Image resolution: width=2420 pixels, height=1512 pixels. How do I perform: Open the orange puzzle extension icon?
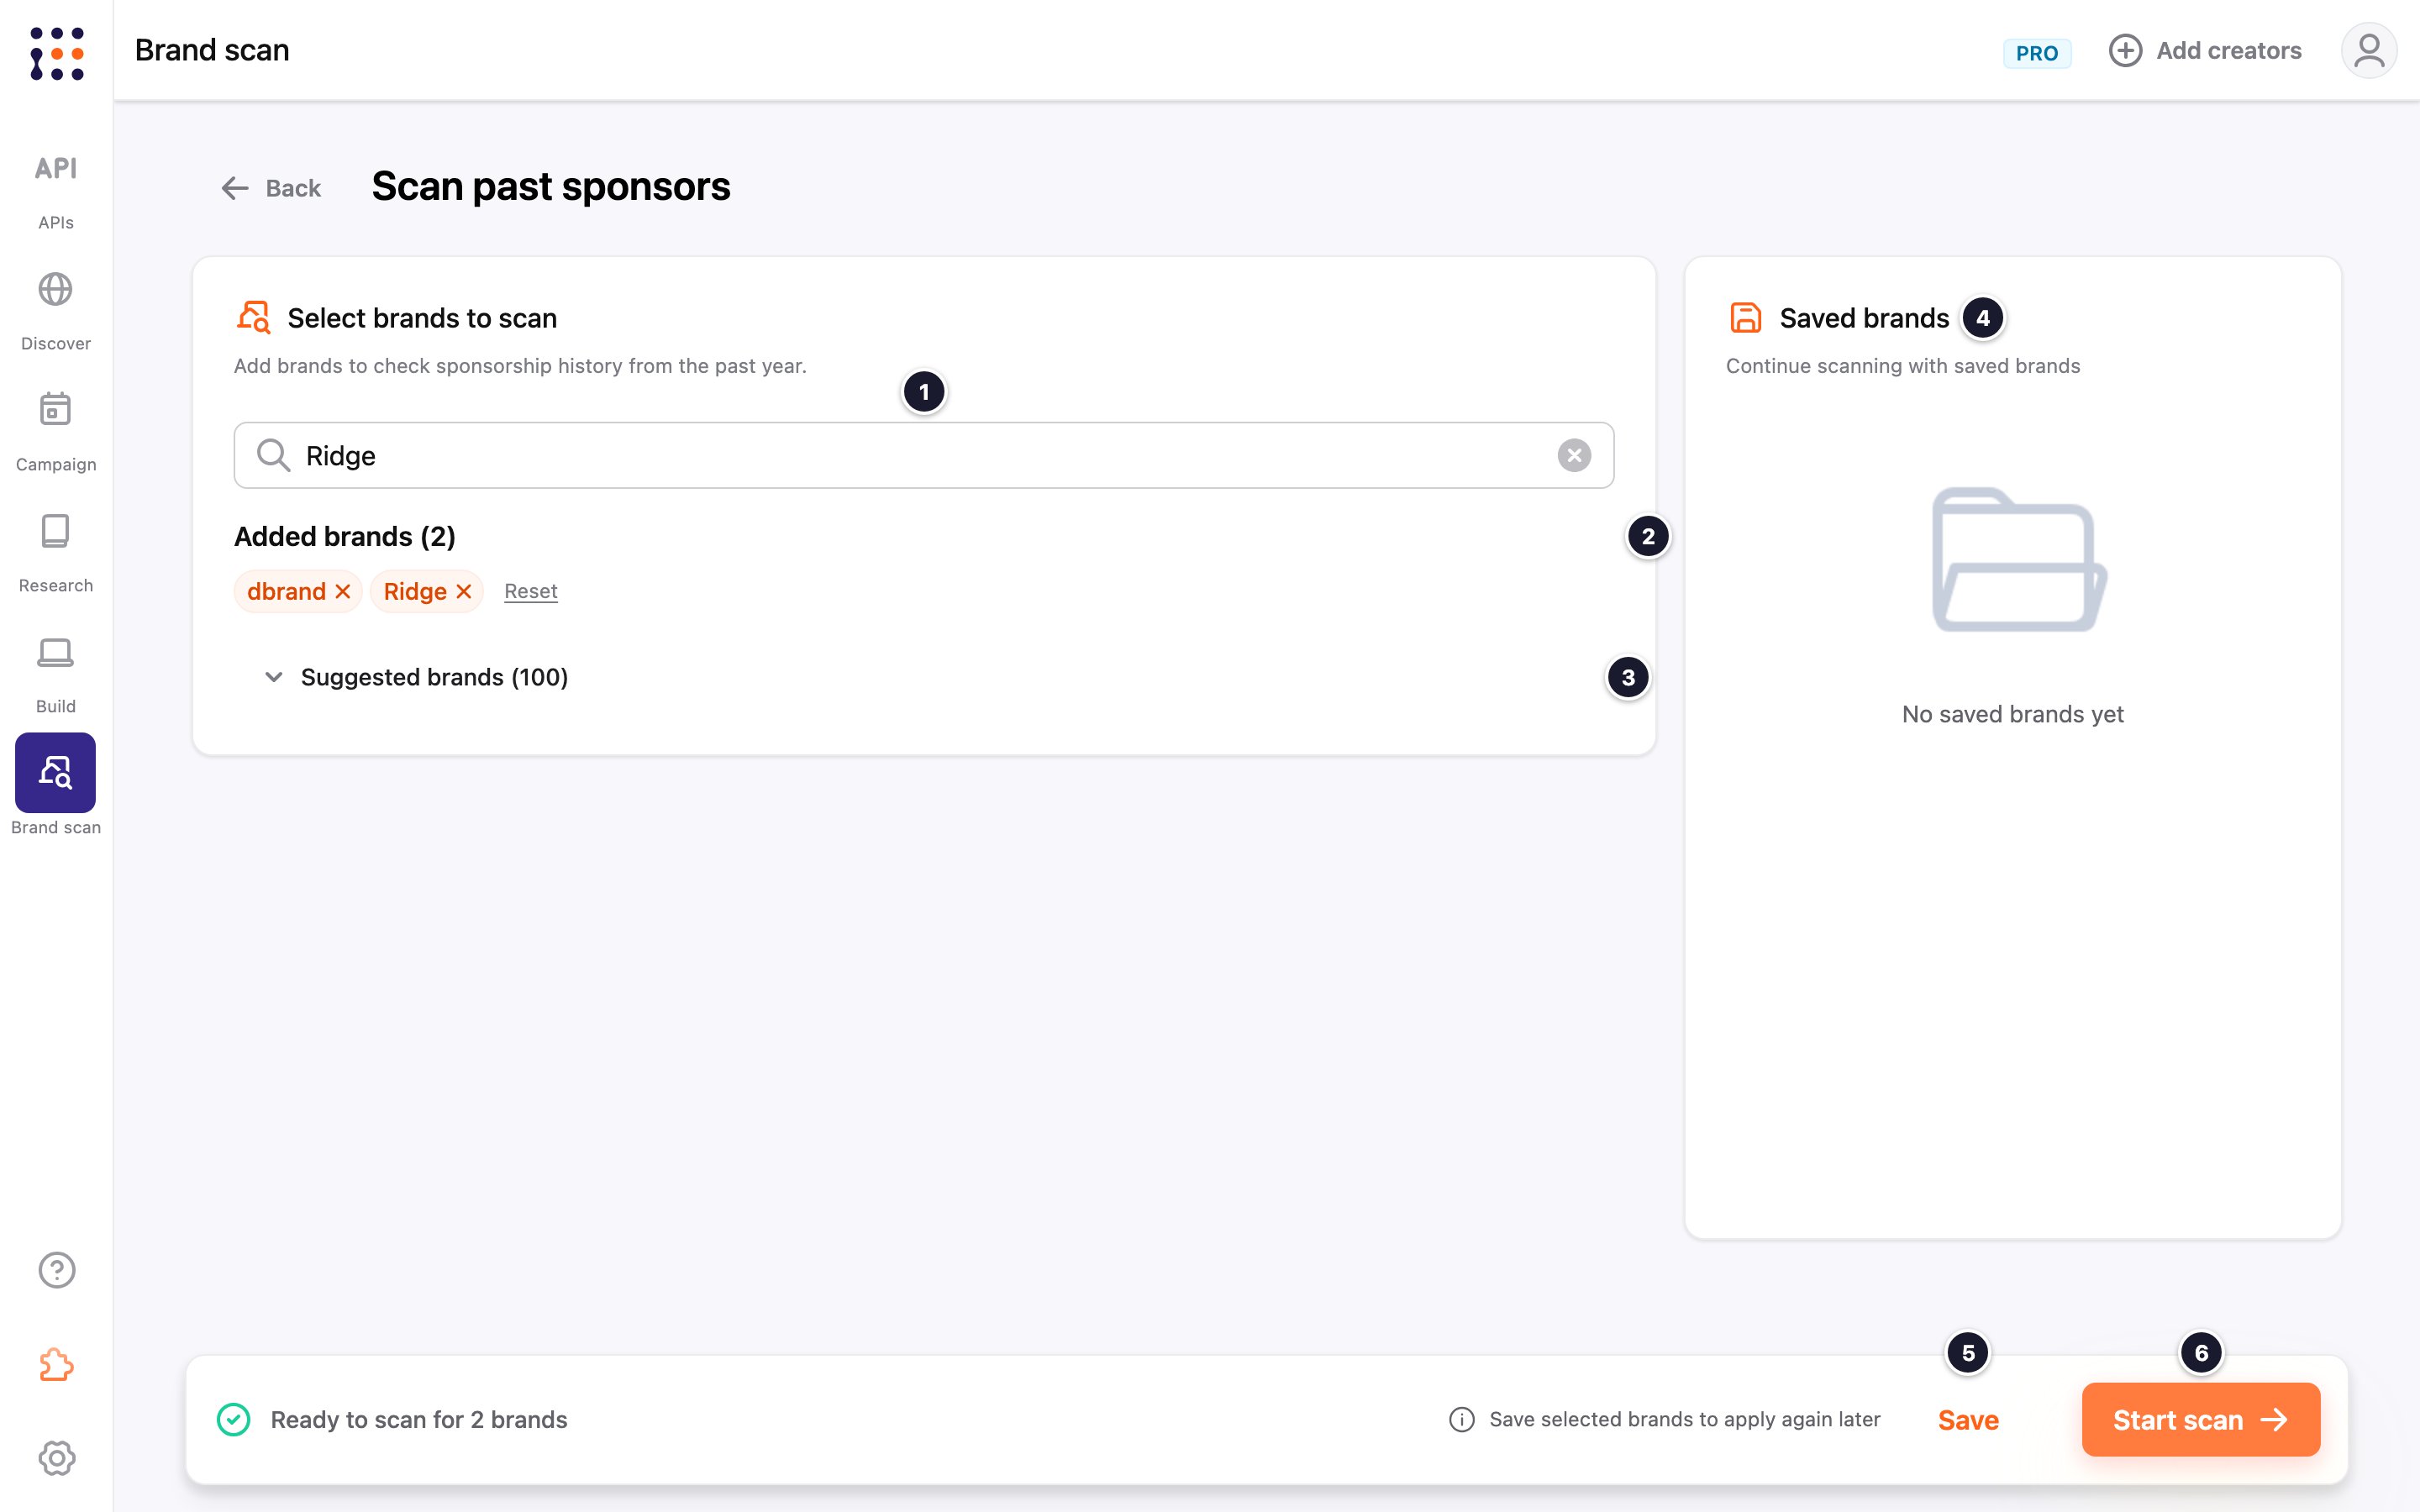pos(57,1364)
